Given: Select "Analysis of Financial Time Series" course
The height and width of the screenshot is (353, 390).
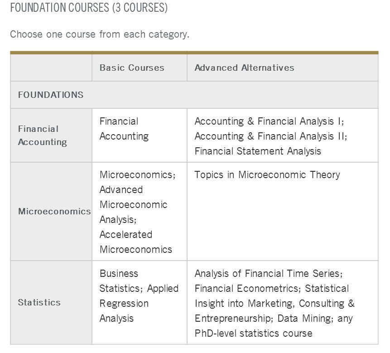Looking at the screenshot, I should tap(268, 274).
